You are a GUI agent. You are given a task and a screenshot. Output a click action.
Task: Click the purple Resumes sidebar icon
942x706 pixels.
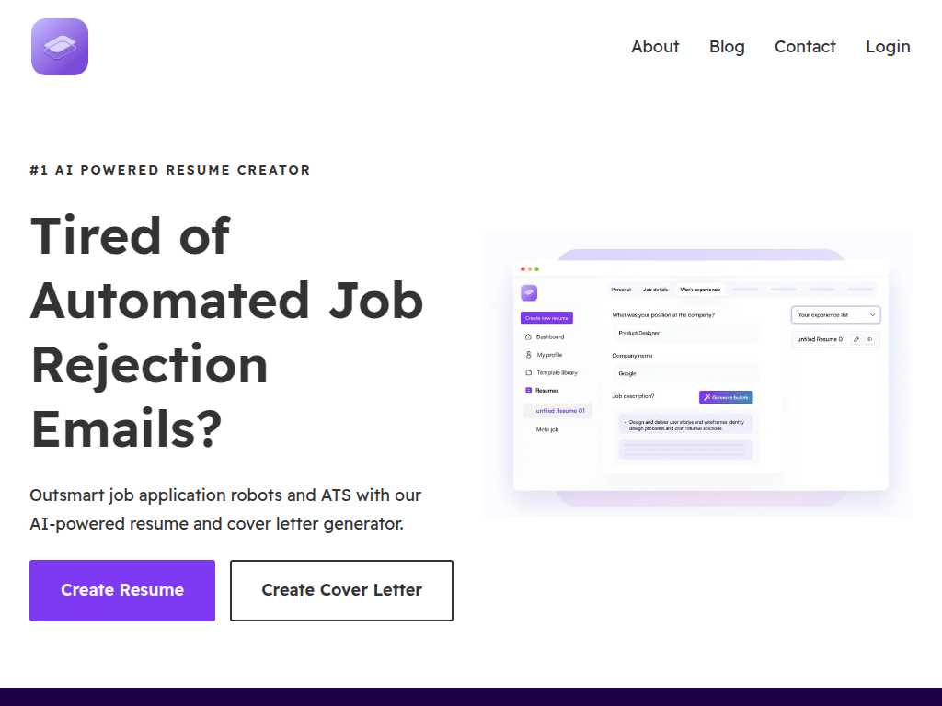pyautogui.click(x=528, y=390)
